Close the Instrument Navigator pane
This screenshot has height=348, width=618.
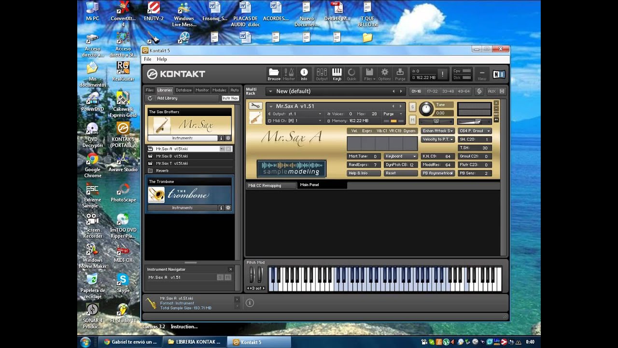230,269
